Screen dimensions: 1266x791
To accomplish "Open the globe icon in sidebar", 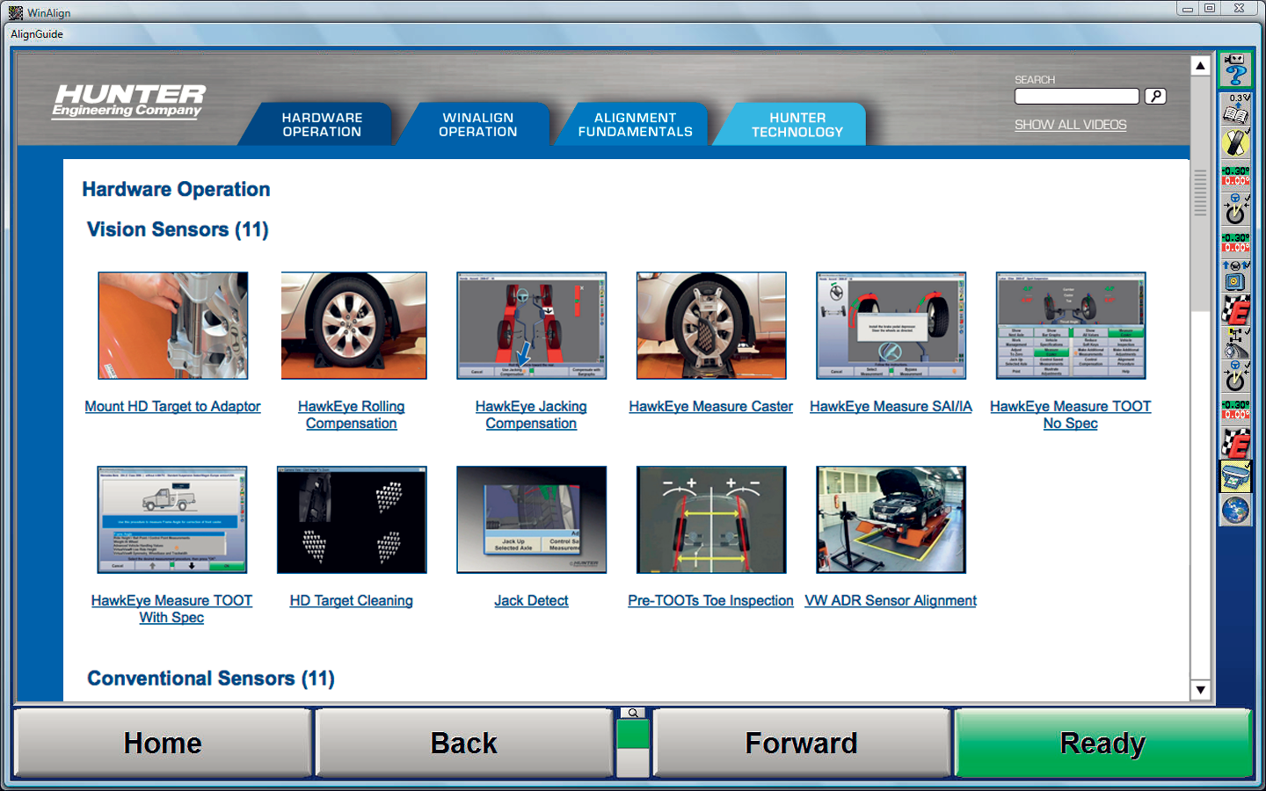I will [x=1235, y=510].
